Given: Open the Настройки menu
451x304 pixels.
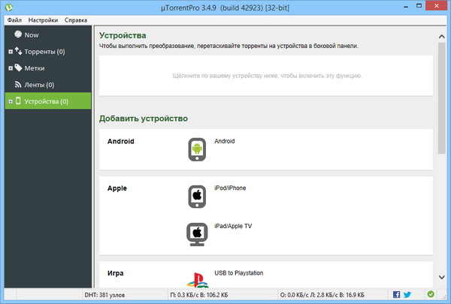Looking at the screenshot, I should (43, 20).
